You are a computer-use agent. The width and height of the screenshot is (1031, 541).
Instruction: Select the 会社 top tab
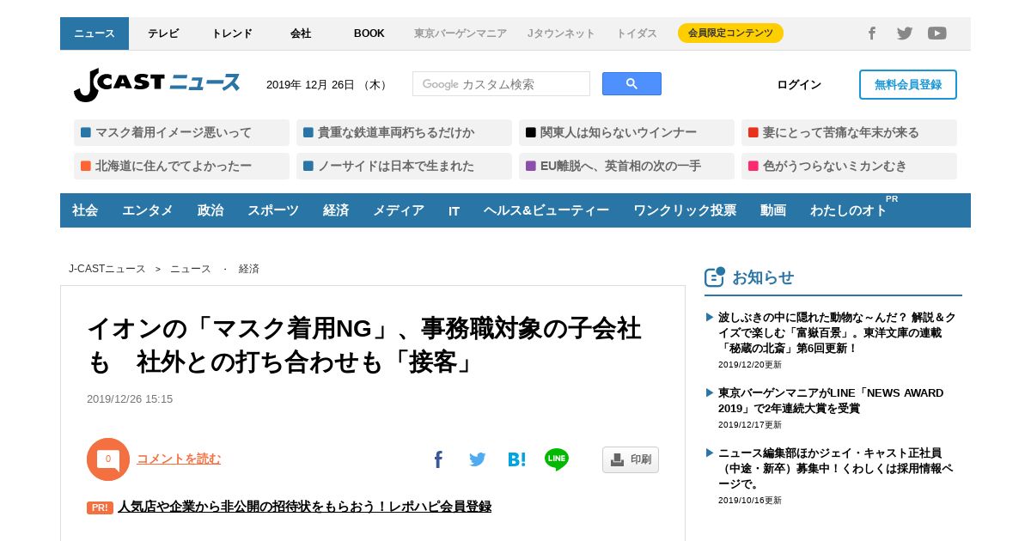coord(301,33)
